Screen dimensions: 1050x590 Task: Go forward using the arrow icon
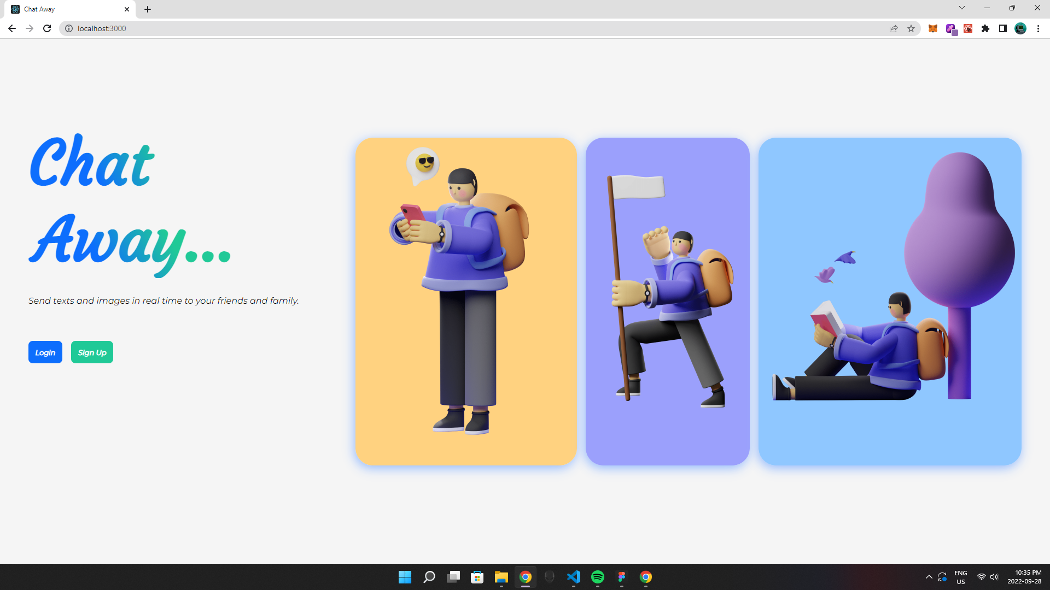pyautogui.click(x=30, y=28)
